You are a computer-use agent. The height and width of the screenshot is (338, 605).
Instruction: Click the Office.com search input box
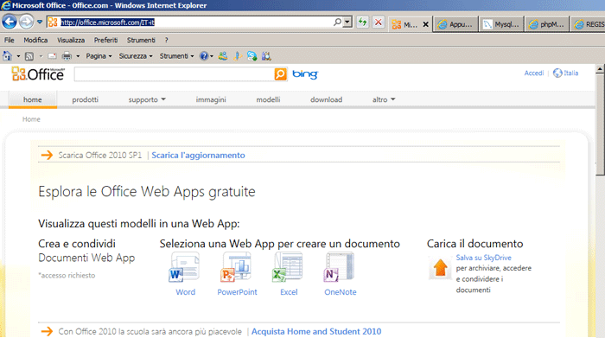click(174, 74)
